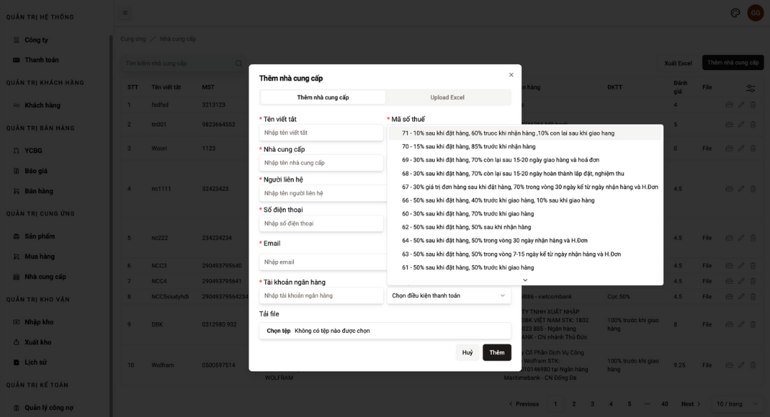Focus the Tên viết tắt input field
This screenshot has width=770, height=417.
[x=321, y=133]
